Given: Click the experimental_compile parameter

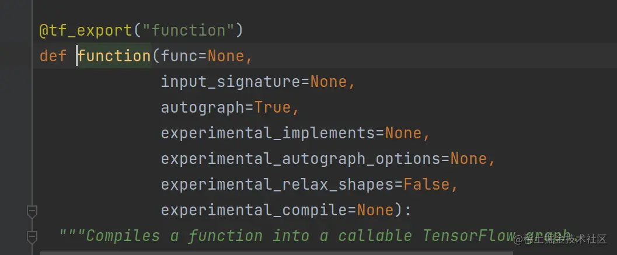Looking at the screenshot, I should (x=254, y=210).
